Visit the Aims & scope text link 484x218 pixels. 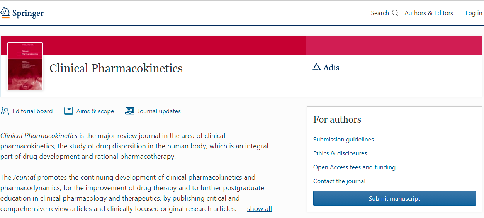(x=95, y=111)
